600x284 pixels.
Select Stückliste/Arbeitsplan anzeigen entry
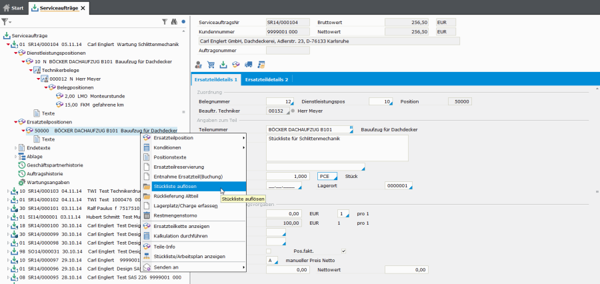(193, 257)
